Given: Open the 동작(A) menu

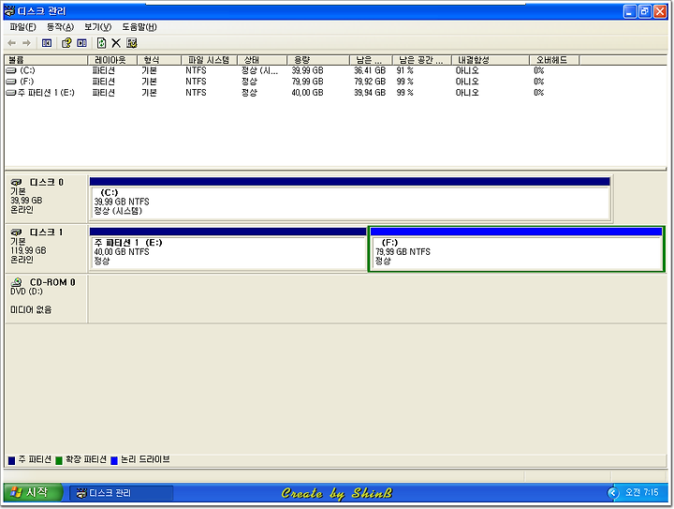Looking at the screenshot, I should [60, 27].
